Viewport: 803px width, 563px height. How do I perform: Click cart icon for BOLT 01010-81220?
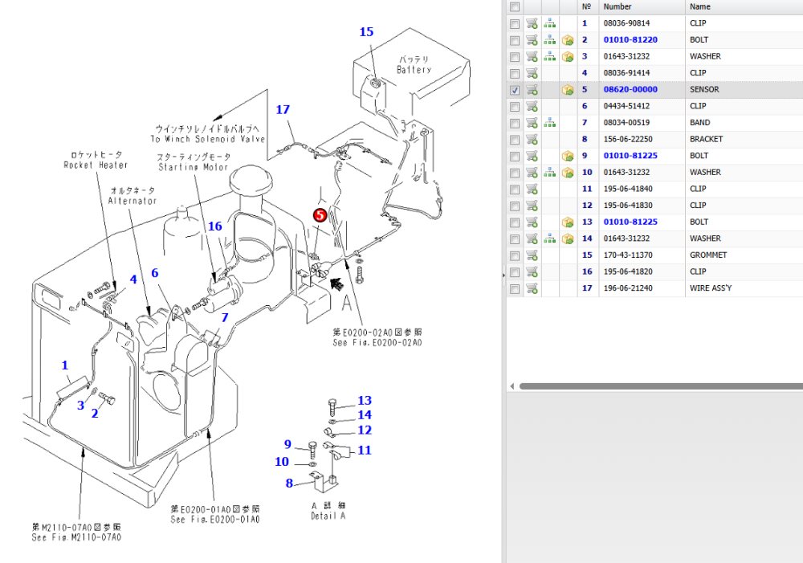coord(532,40)
